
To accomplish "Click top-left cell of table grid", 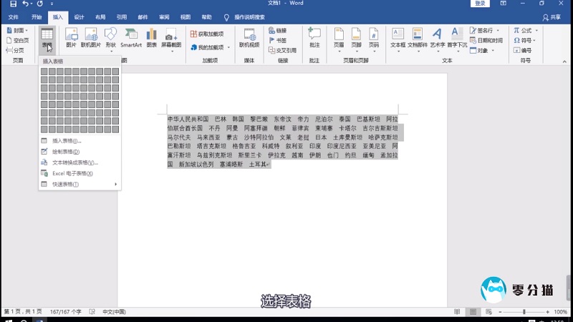I will coord(44,72).
